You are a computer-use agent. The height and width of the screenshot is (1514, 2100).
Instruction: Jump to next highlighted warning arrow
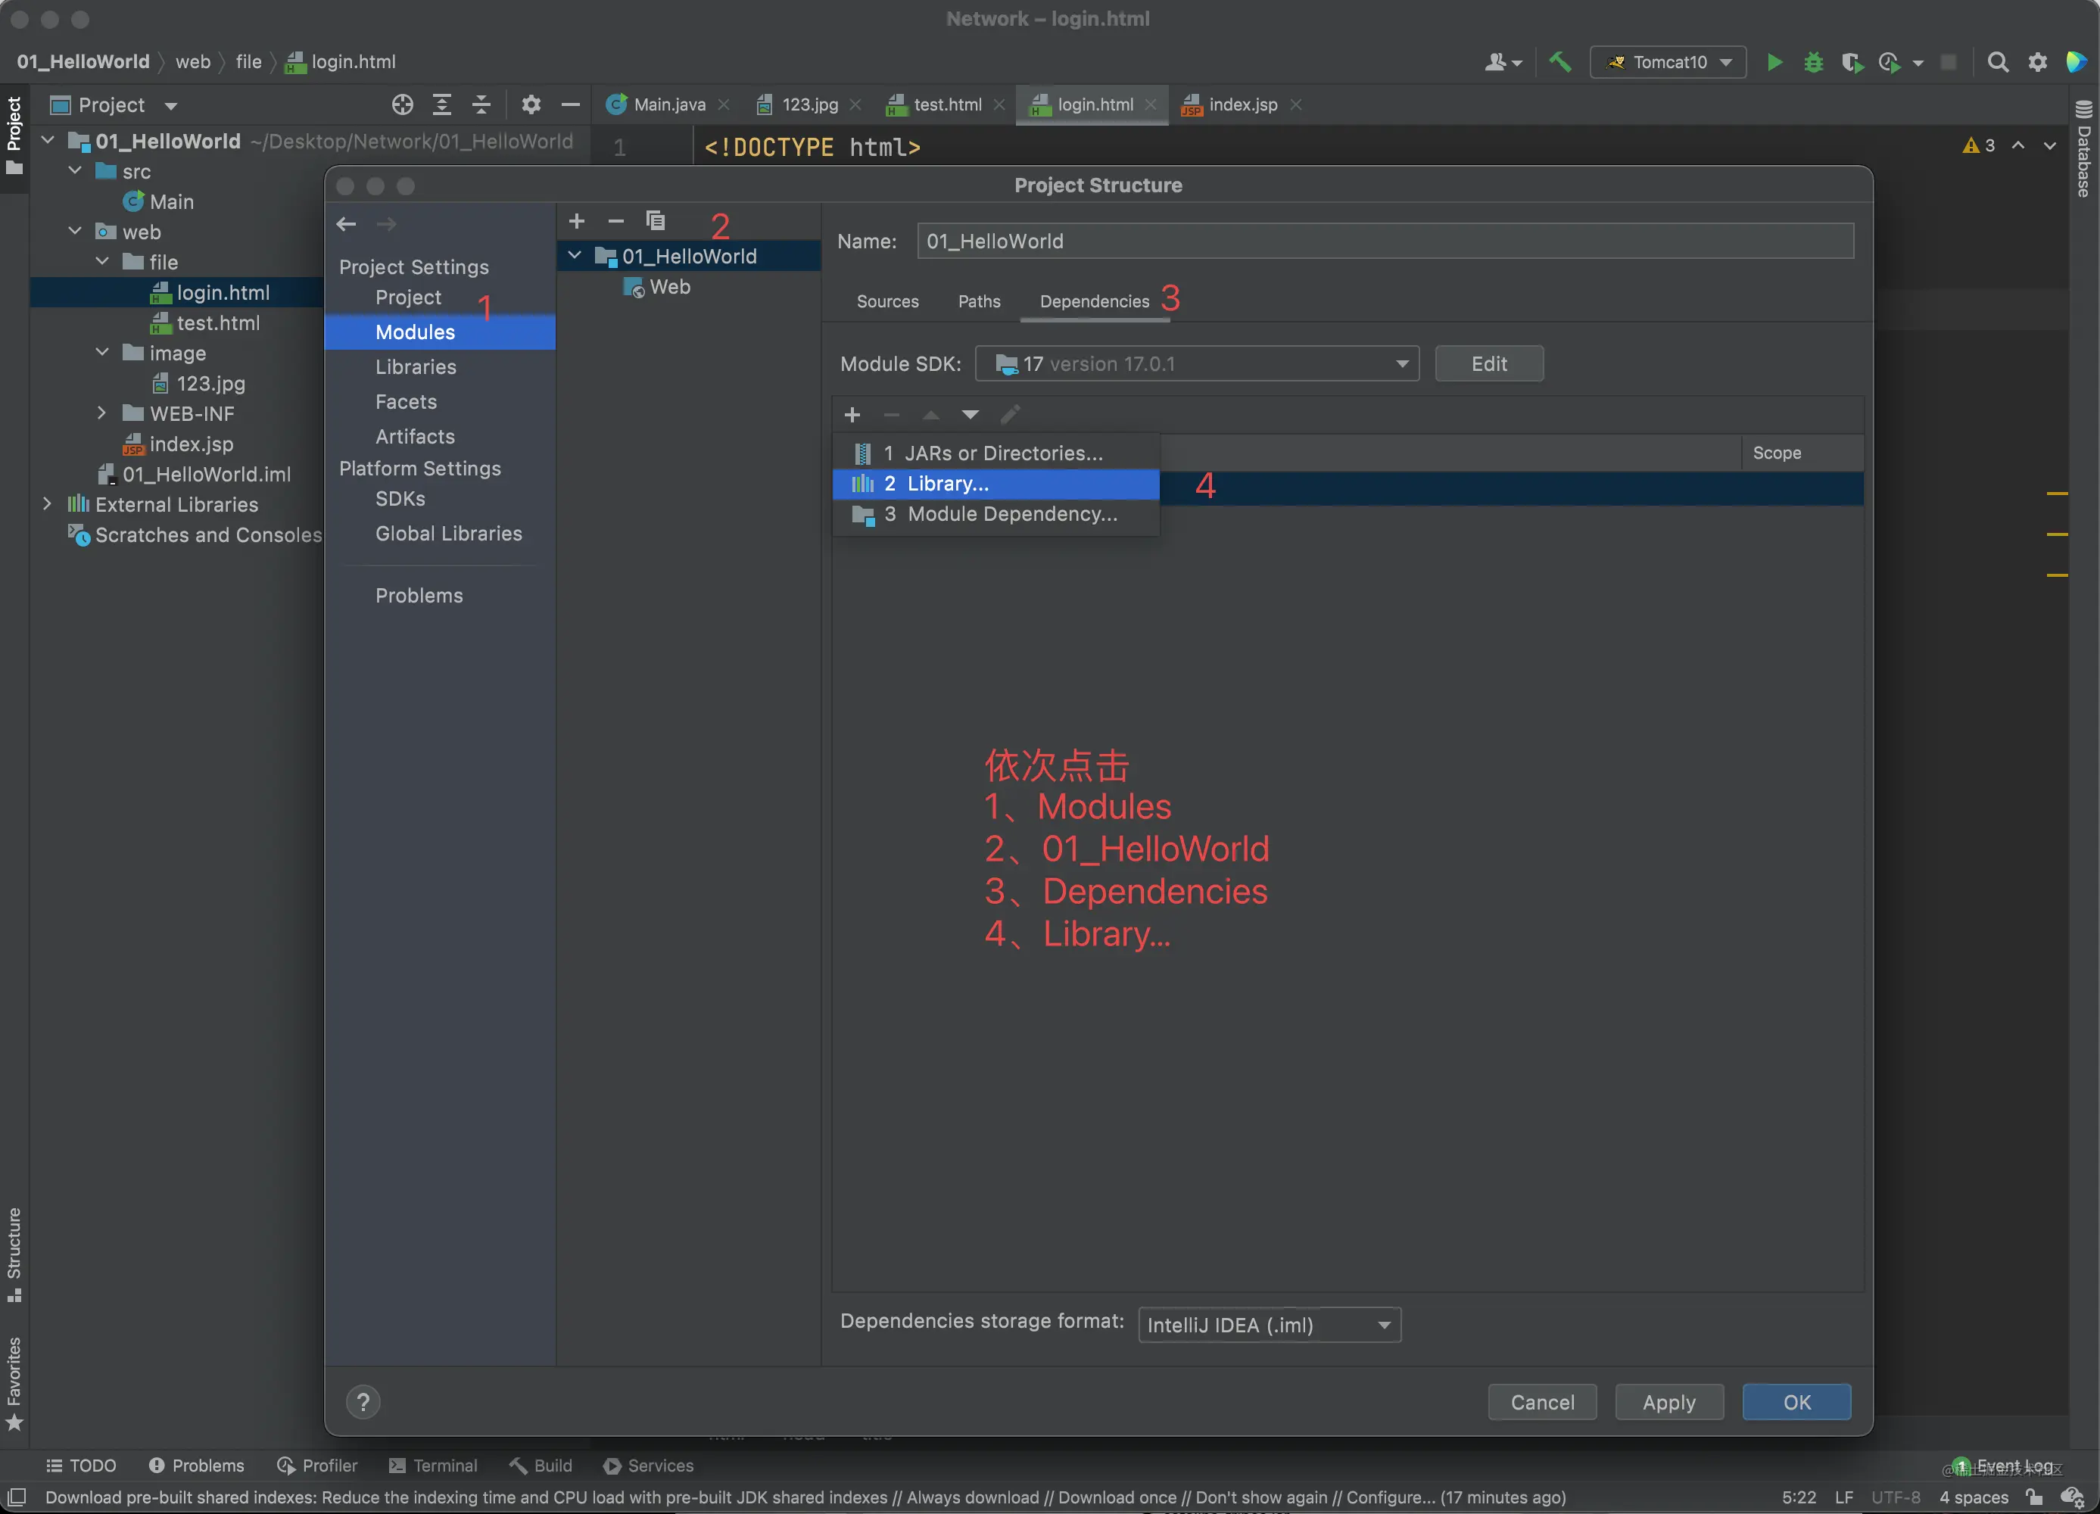2050,145
